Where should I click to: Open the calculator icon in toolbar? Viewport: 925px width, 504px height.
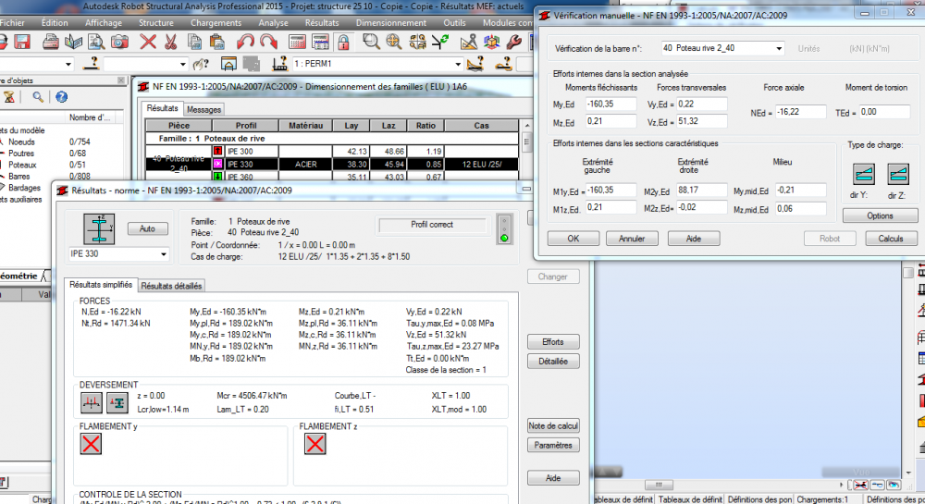click(297, 42)
